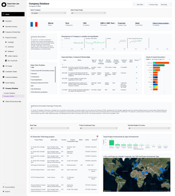Image resolution: width=175 pixels, height=196 pixels.
Task: Tick the EPC checkbox
Action: (31, 86)
